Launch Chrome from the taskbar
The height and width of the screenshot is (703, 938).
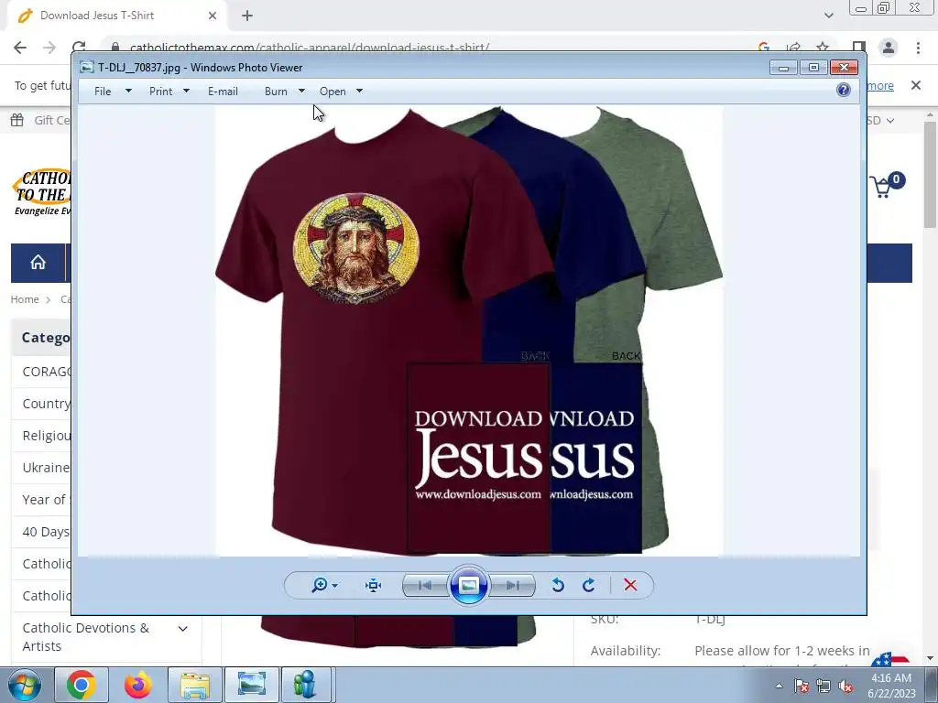click(82, 685)
